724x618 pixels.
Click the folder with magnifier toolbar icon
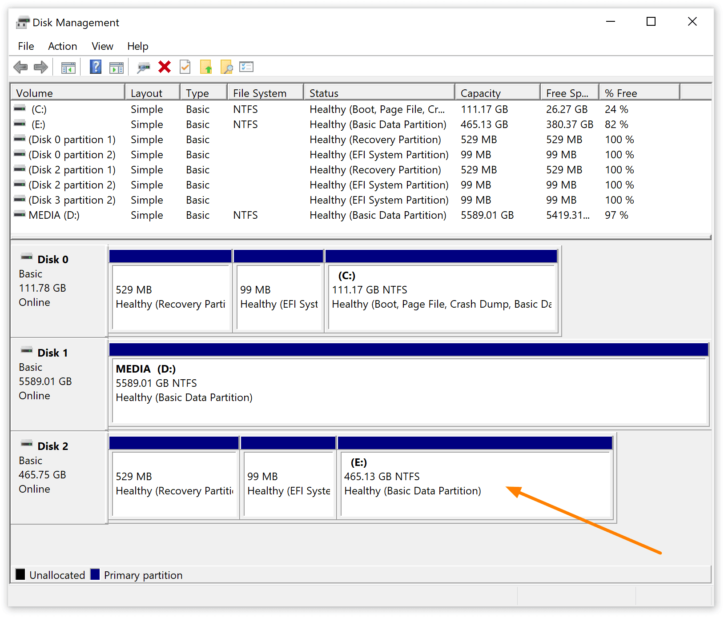[227, 67]
